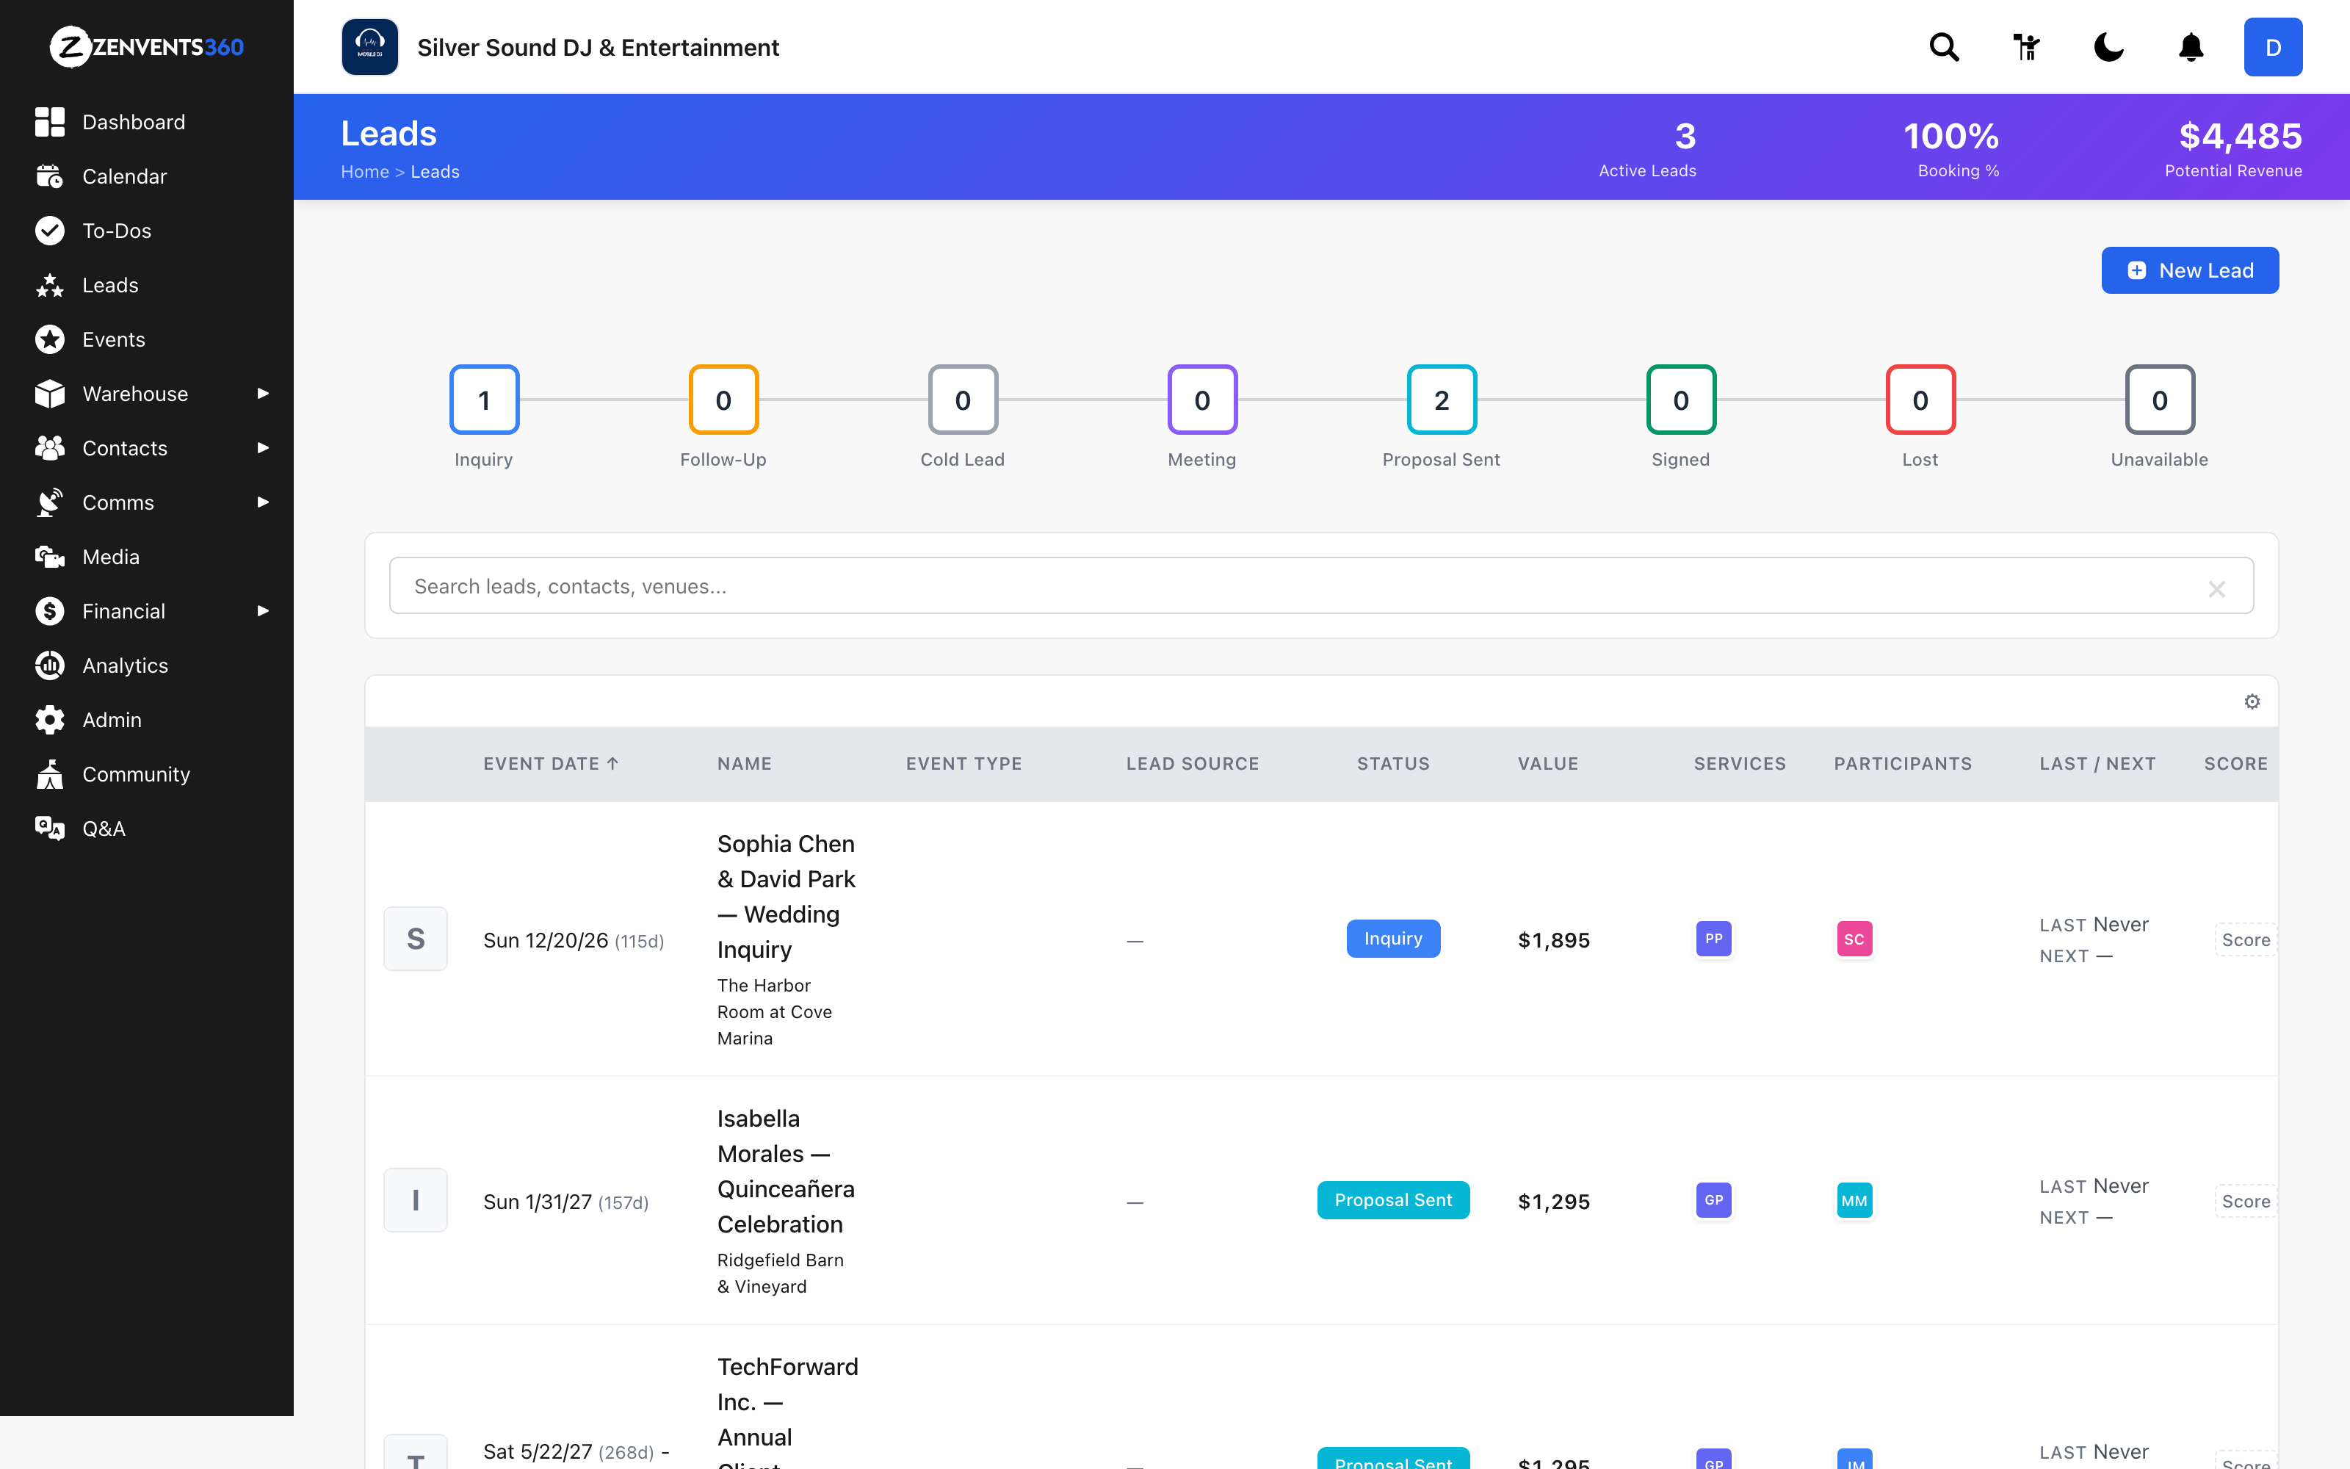Clear the leads search with the X

point(2216,589)
